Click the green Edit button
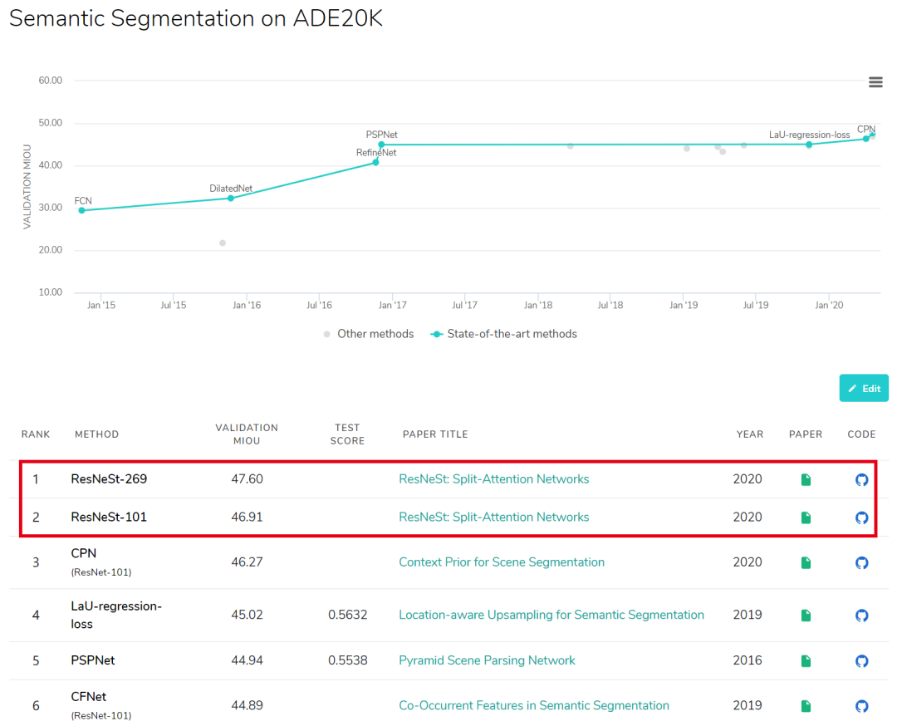Image resolution: width=897 pixels, height=726 pixels. [864, 388]
